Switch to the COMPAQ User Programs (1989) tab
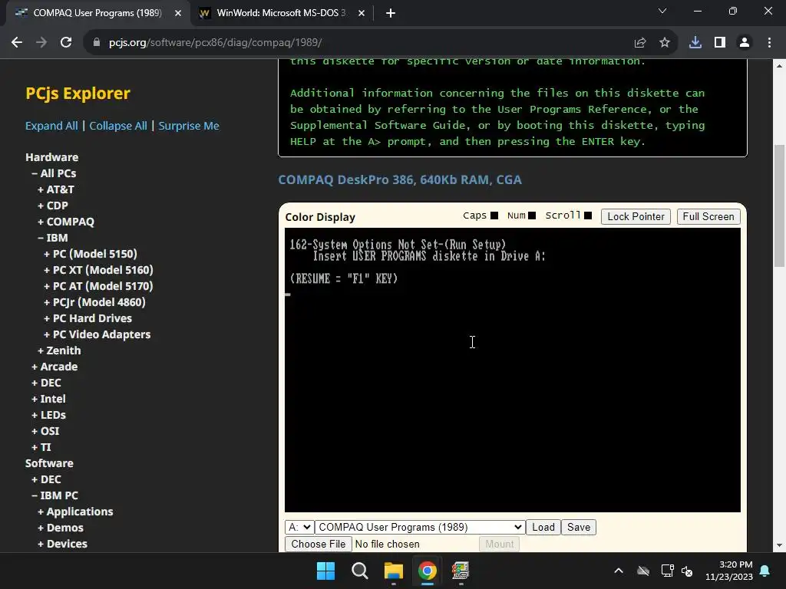 click(x=97, y=13)
